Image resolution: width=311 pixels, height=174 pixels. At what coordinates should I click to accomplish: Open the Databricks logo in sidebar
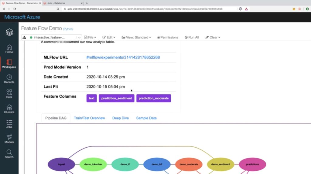click(x=9, y=32)
